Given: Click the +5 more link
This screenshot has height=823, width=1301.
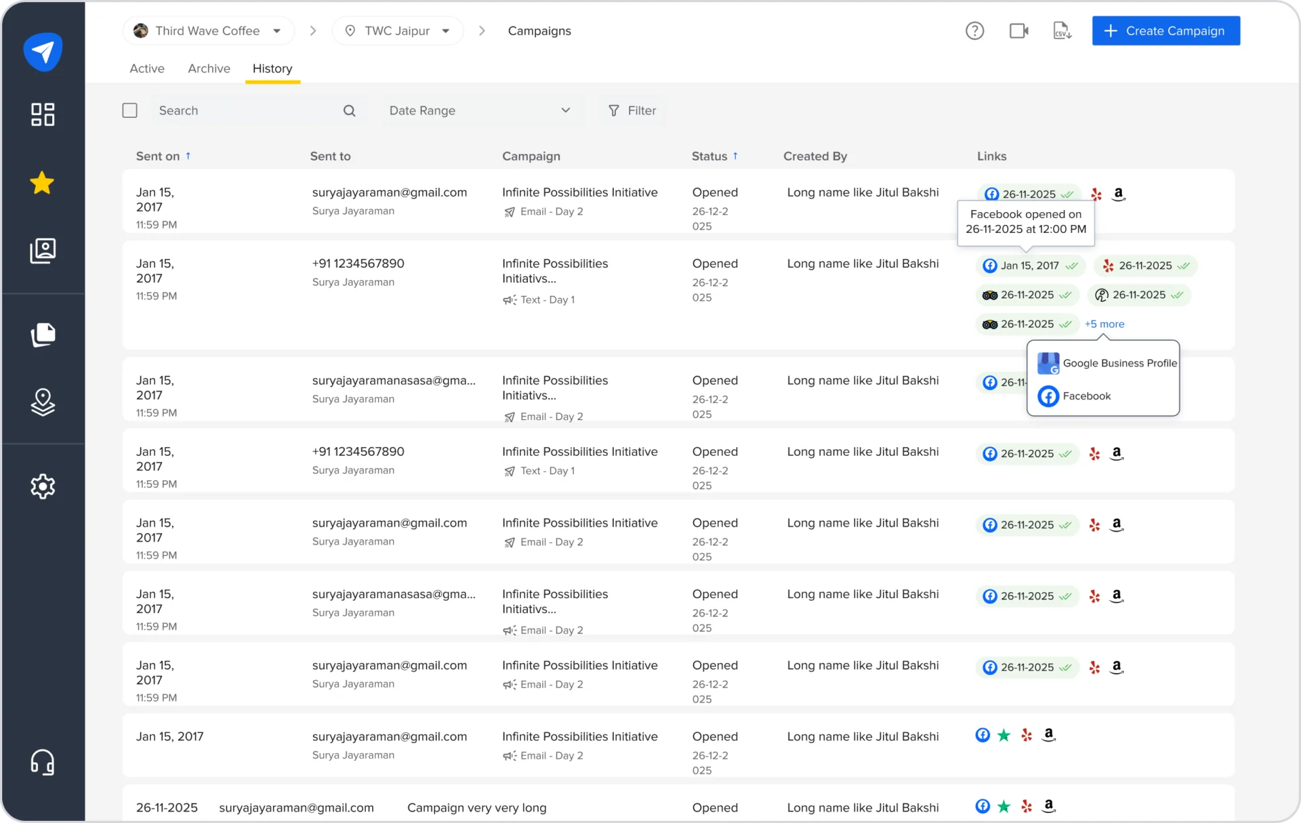Looking at the screenshot, I should [x=1104, y=324].
